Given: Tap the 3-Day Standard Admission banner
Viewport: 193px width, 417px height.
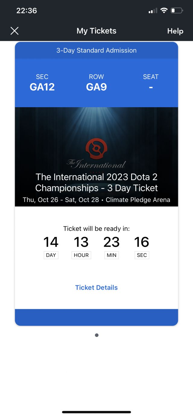Looking at the screenshot, I should pos(96,50).
